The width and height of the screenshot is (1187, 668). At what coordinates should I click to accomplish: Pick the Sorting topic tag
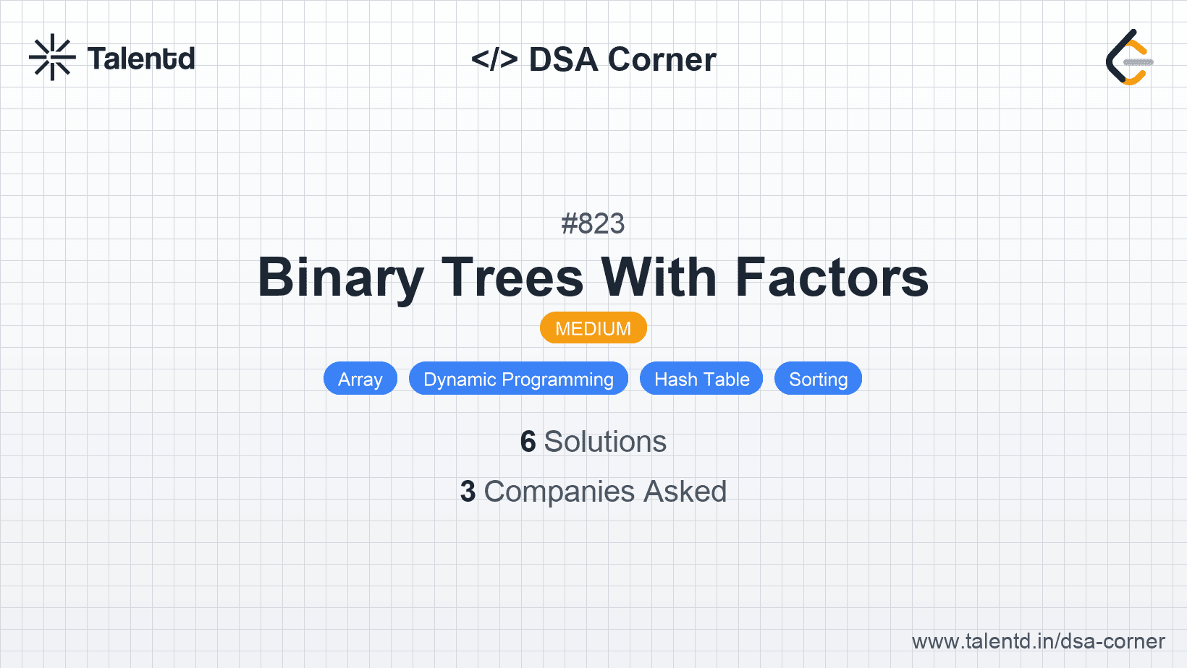point(818,379)
